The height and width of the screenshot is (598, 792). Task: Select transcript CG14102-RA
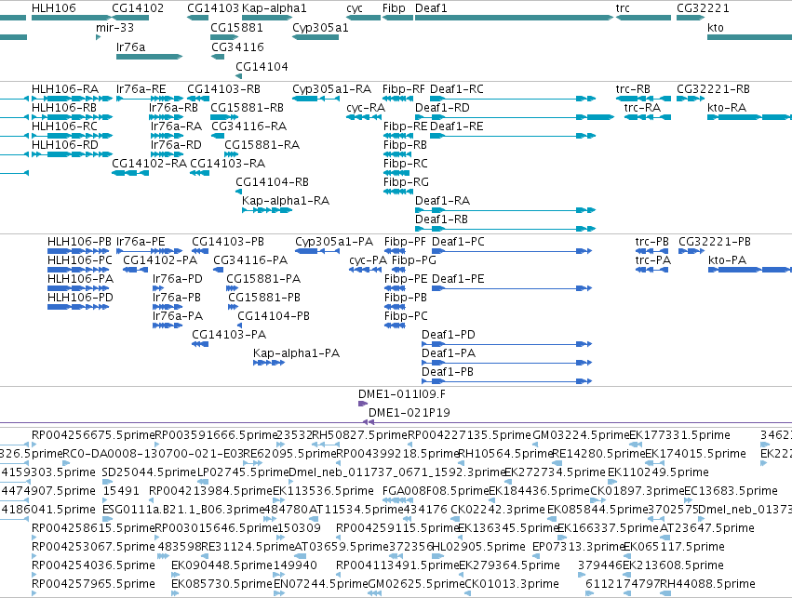tap(130, 173)
